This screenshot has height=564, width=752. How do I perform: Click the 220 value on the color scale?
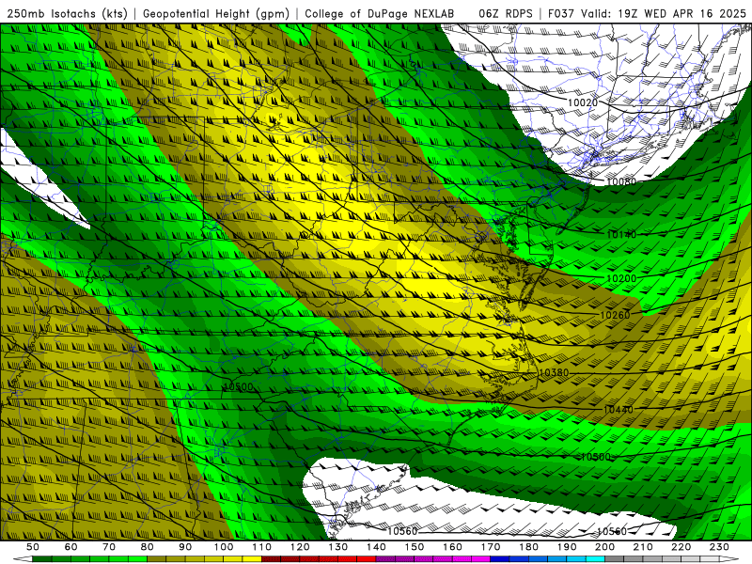(x=681, y=547)
